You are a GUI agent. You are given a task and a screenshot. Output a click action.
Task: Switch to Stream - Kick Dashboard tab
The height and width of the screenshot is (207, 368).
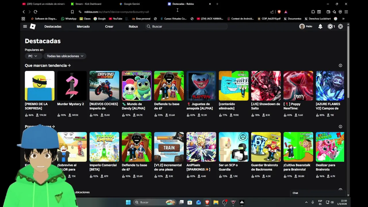click(x=88, y=4)
